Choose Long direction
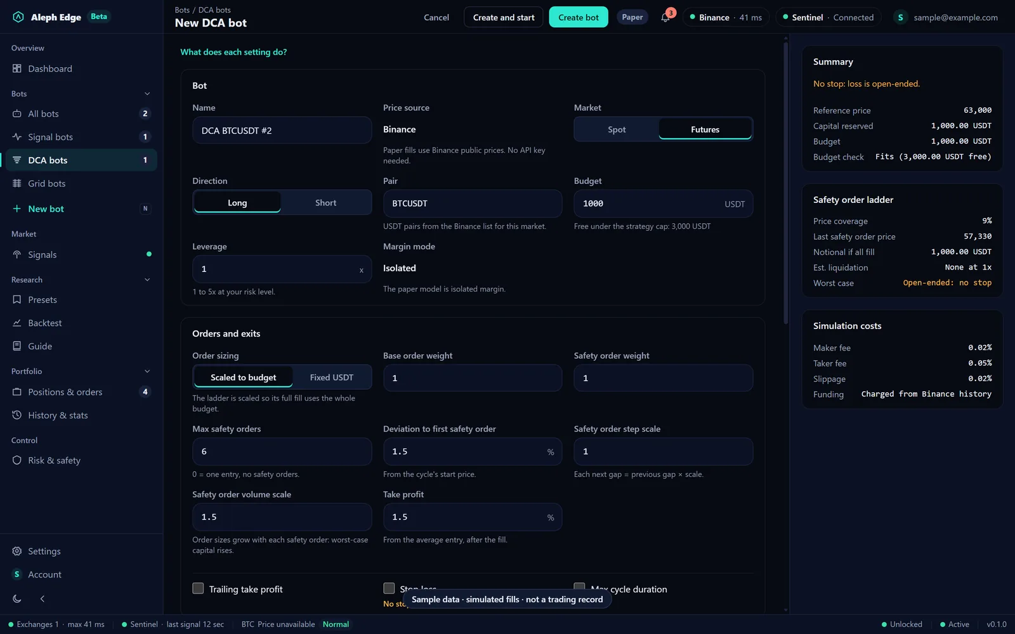This screenshot has height=634, width=1015. tap(237, 203)
